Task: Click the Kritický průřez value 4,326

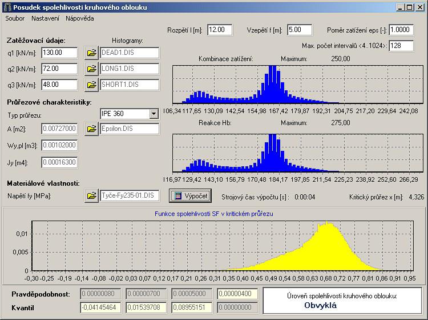Action: (x=416, y=197)
